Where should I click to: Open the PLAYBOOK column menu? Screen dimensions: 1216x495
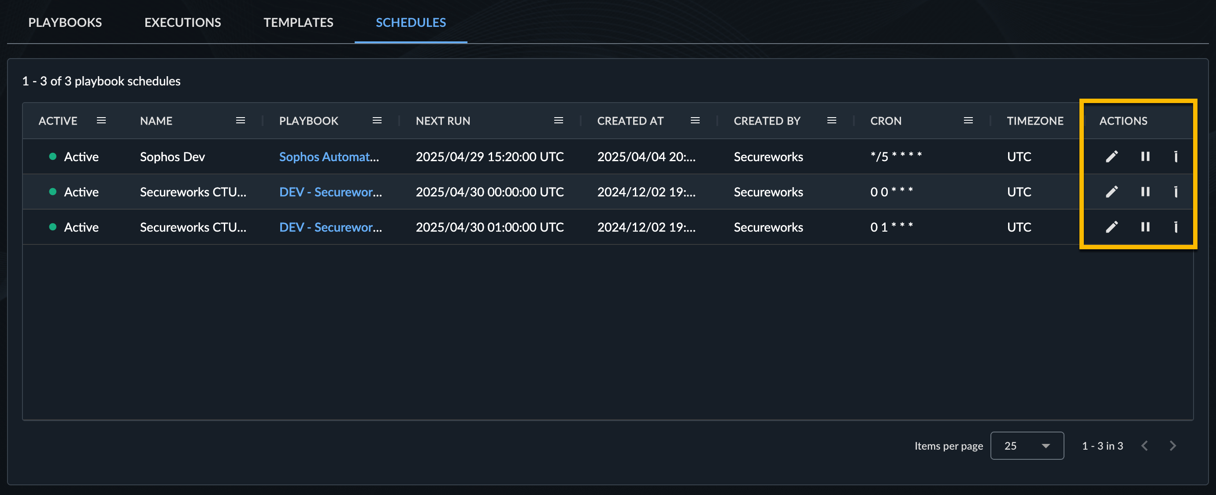tap(377, 120)
